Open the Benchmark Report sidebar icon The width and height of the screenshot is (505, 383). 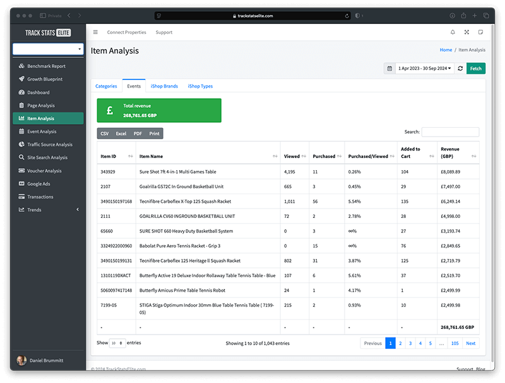[21, 66]
